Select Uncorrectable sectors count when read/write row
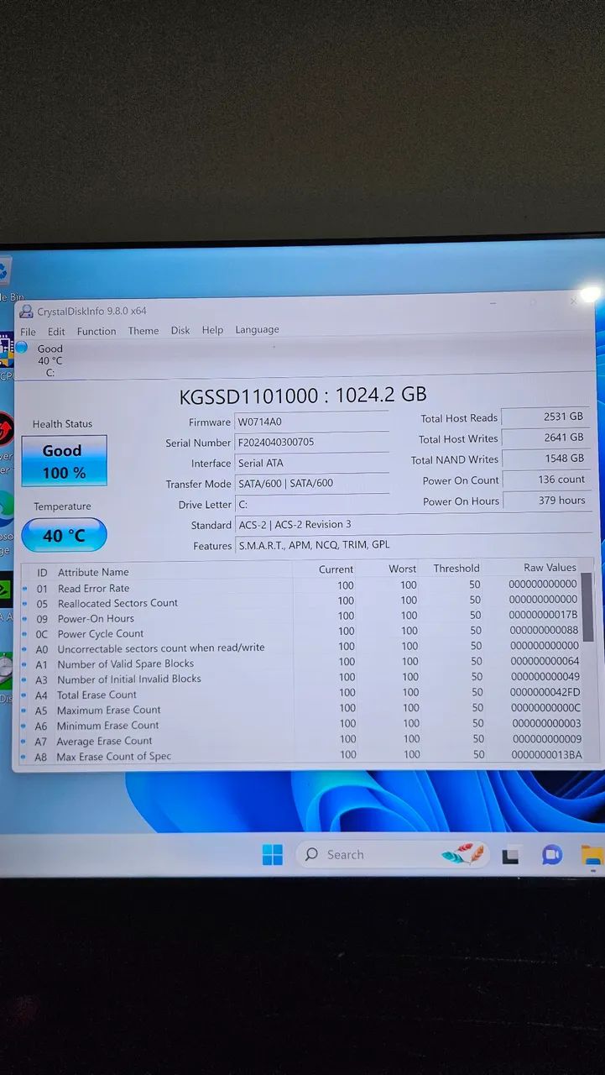The image size is (605, 1075). (302, 648)
